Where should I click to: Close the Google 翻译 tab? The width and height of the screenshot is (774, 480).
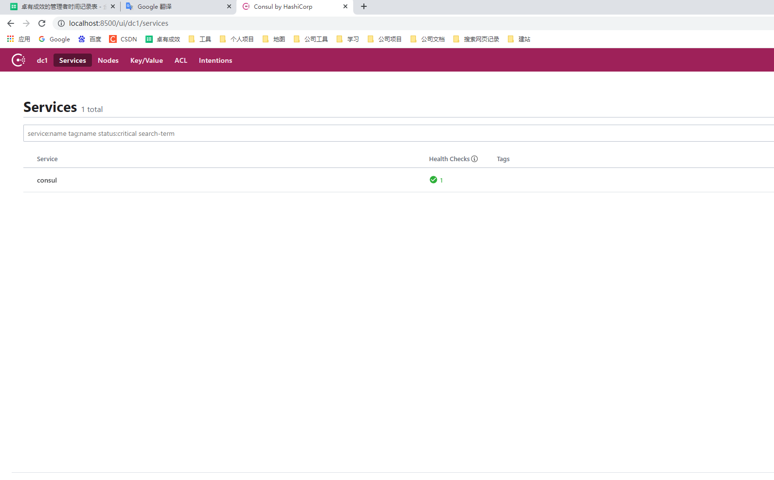229,7
